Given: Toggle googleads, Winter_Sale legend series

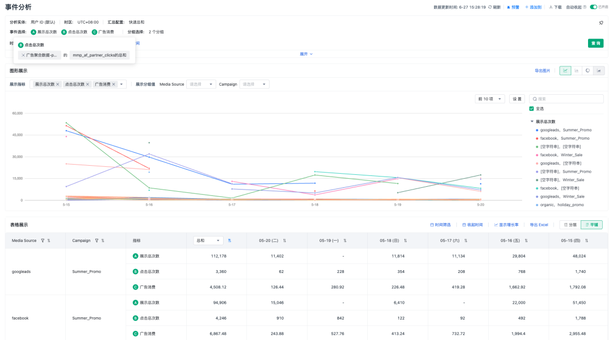Looking at the screenshot, I should 560,196.
